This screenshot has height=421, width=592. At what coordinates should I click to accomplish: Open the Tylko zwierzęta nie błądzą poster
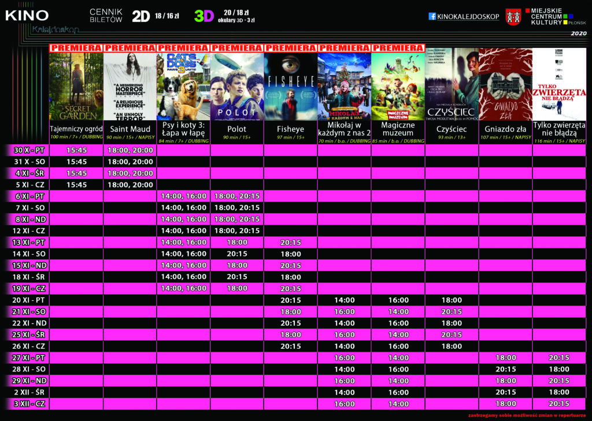tap(559, 84)
